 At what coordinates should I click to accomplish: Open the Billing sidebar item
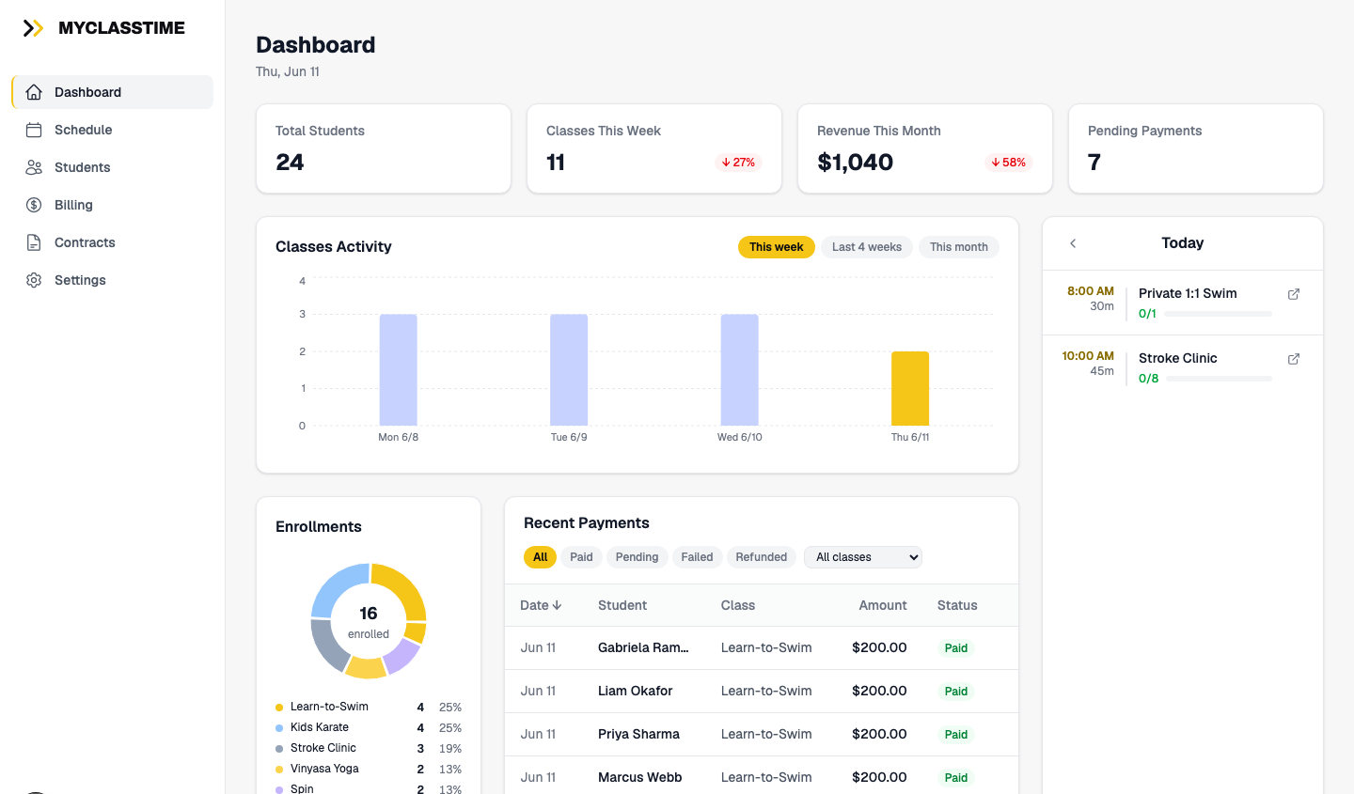tap(113, 205)
